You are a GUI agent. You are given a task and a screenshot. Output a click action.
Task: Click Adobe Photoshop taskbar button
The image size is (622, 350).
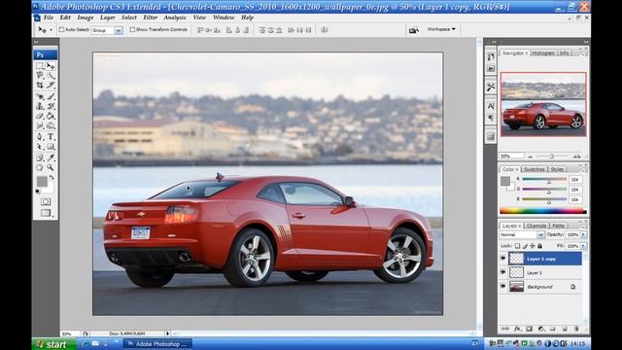tap(157, 344)
